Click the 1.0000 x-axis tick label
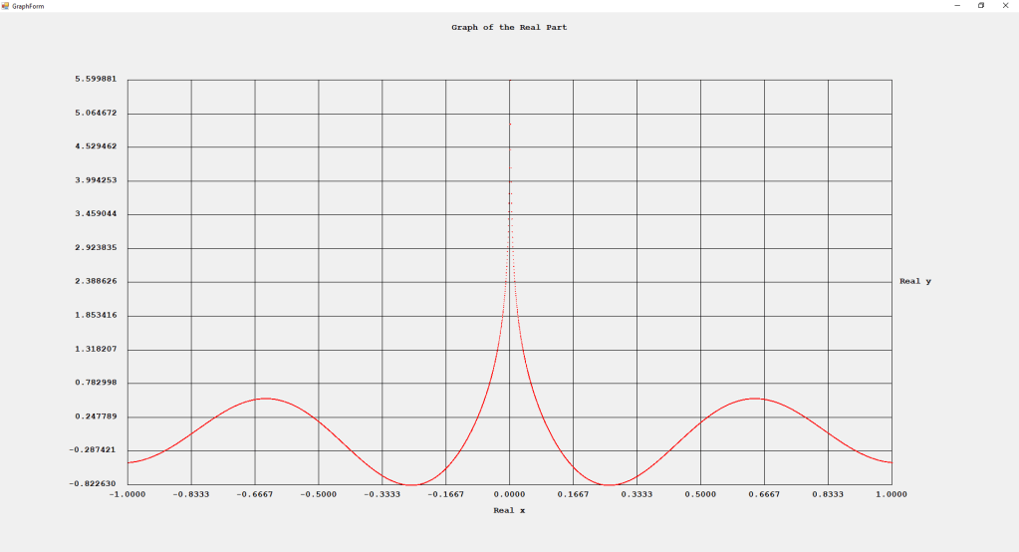This screenshot has height=552, width=1019. pyautogui.click(x=892, y=493)
